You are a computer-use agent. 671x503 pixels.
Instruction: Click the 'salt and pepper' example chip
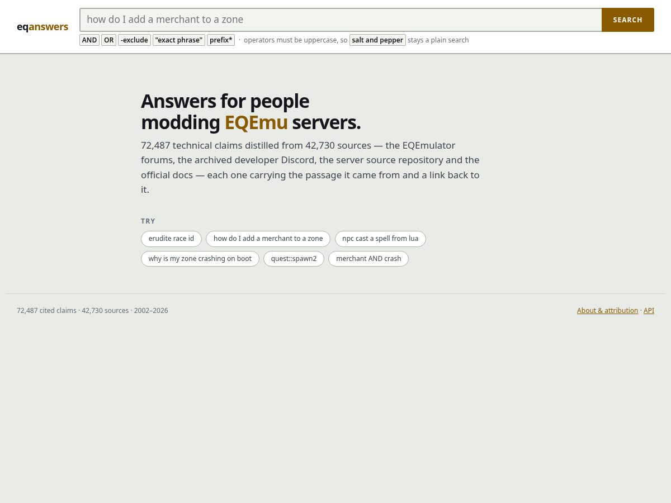377,40
